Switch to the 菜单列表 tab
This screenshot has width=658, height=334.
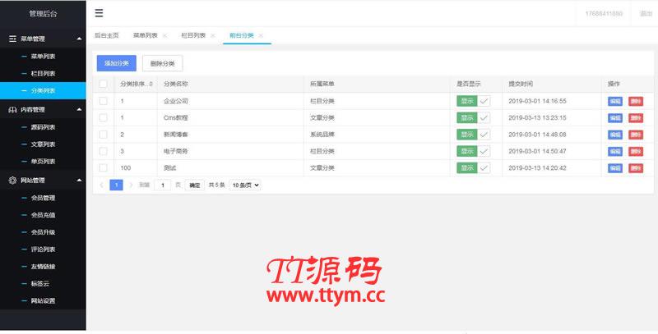tap(146, 35)
